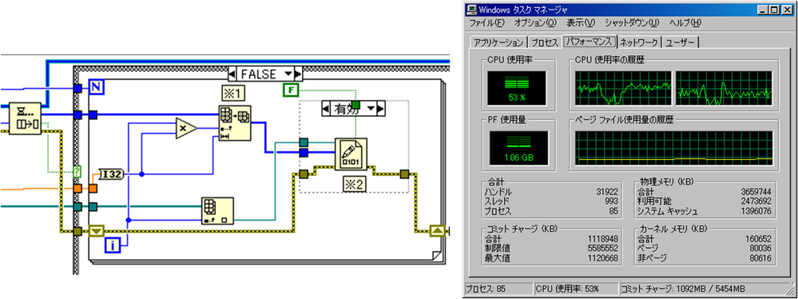The width and height of the screenshot is (798, 299).
Task: Click the green question mark case selector
Action: pos(77,171)
